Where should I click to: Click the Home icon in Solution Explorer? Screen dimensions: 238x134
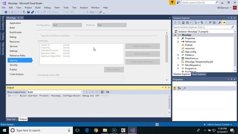pyautogui.click(x=183, y=23)
